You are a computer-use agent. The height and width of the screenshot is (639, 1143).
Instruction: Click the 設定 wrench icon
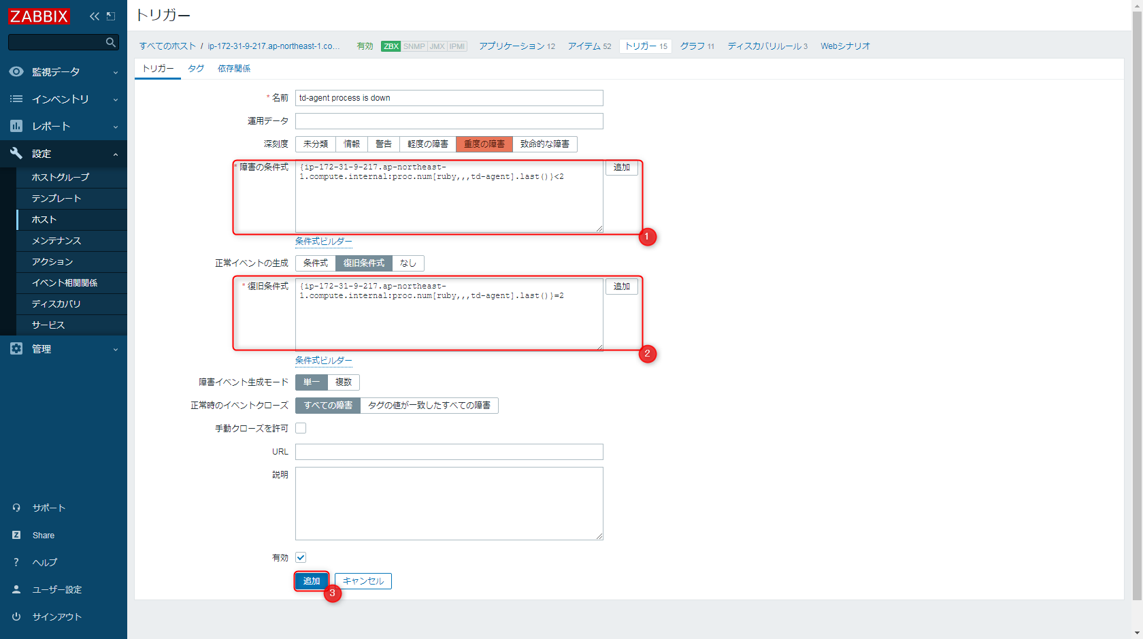[16, 153]
